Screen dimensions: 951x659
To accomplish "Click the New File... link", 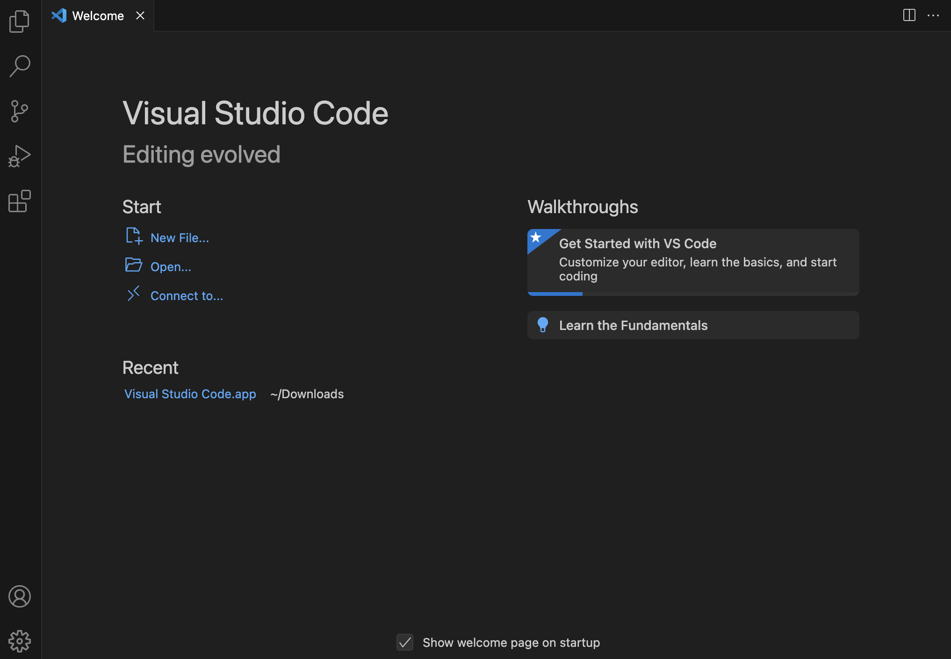I will tap(180, 238).
